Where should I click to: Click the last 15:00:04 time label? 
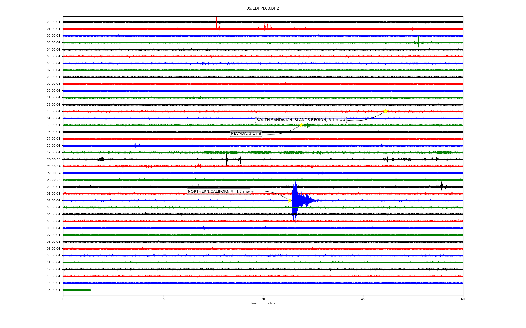(x=53, y=290)
